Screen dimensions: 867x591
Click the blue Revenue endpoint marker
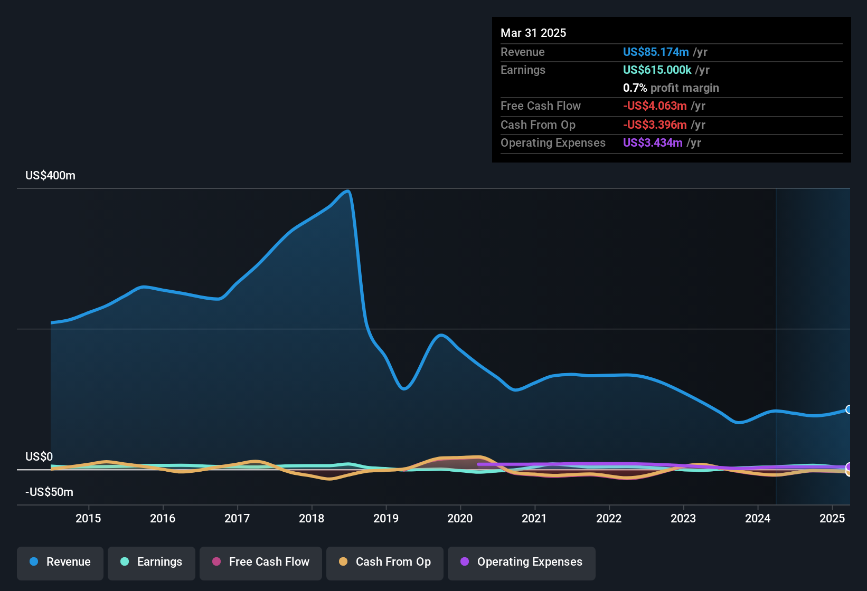(x=849, y=409)
